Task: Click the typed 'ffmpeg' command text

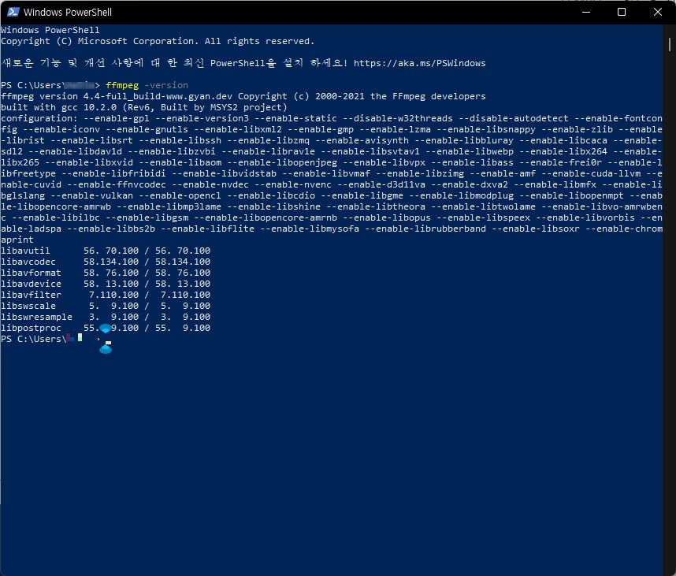Action: tap(122, 85)
